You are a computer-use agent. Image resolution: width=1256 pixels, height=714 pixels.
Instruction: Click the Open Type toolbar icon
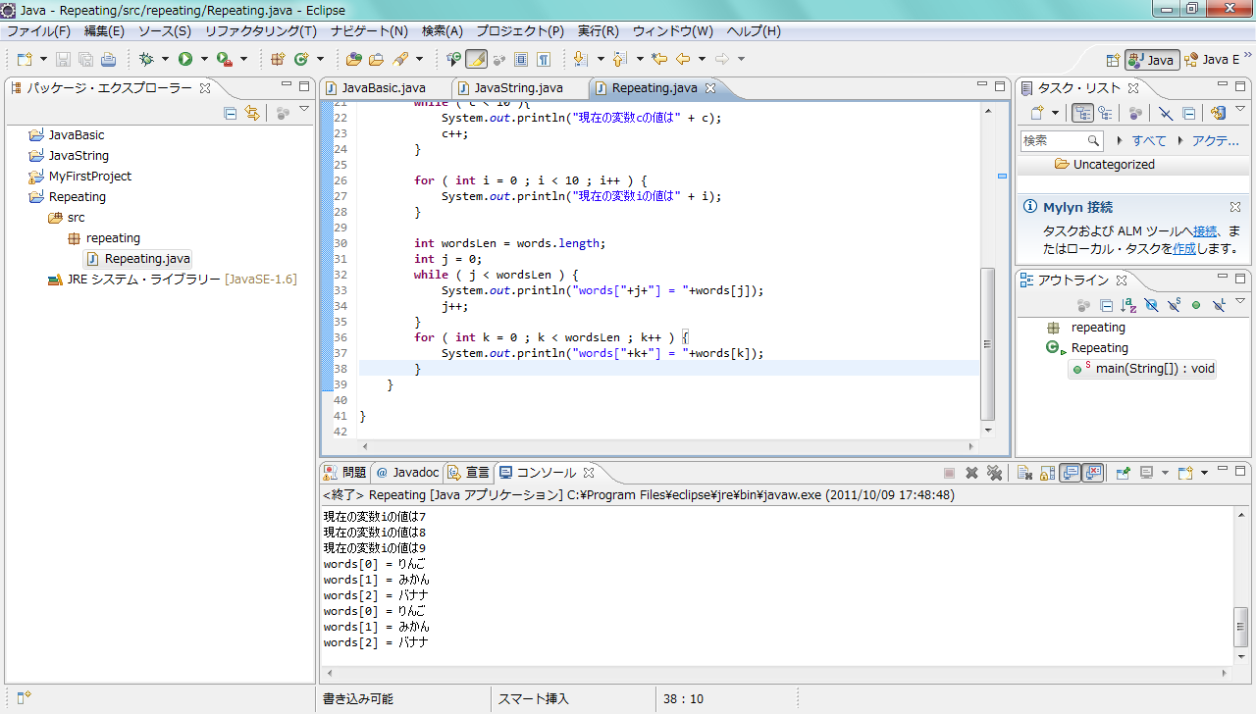click(x=354, y=59)
